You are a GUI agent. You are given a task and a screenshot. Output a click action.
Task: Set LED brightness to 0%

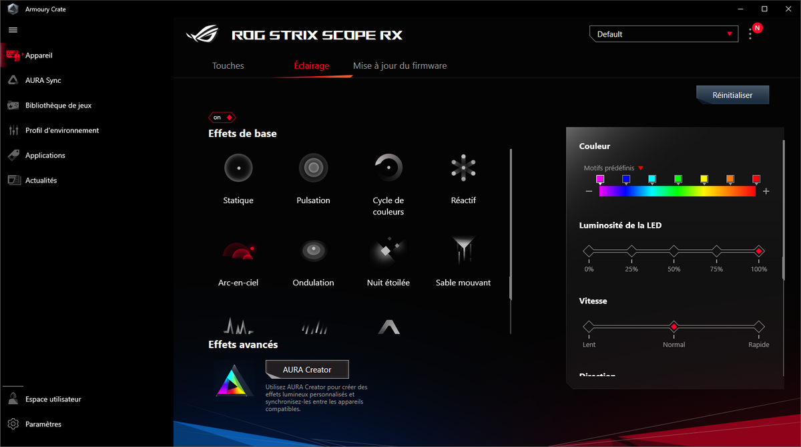(x=589, y=251)
